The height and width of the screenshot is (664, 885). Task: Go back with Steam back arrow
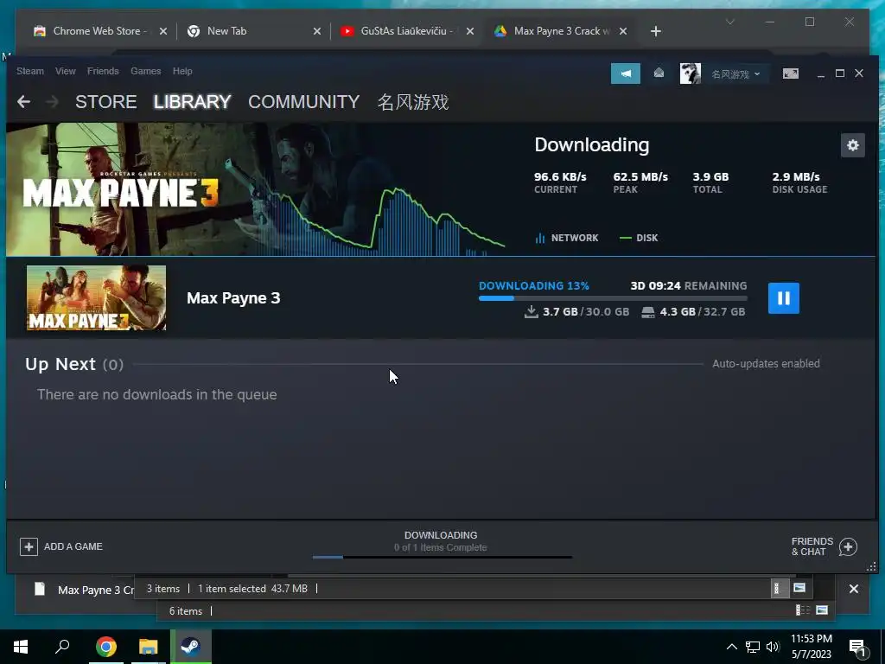(23, 102)
